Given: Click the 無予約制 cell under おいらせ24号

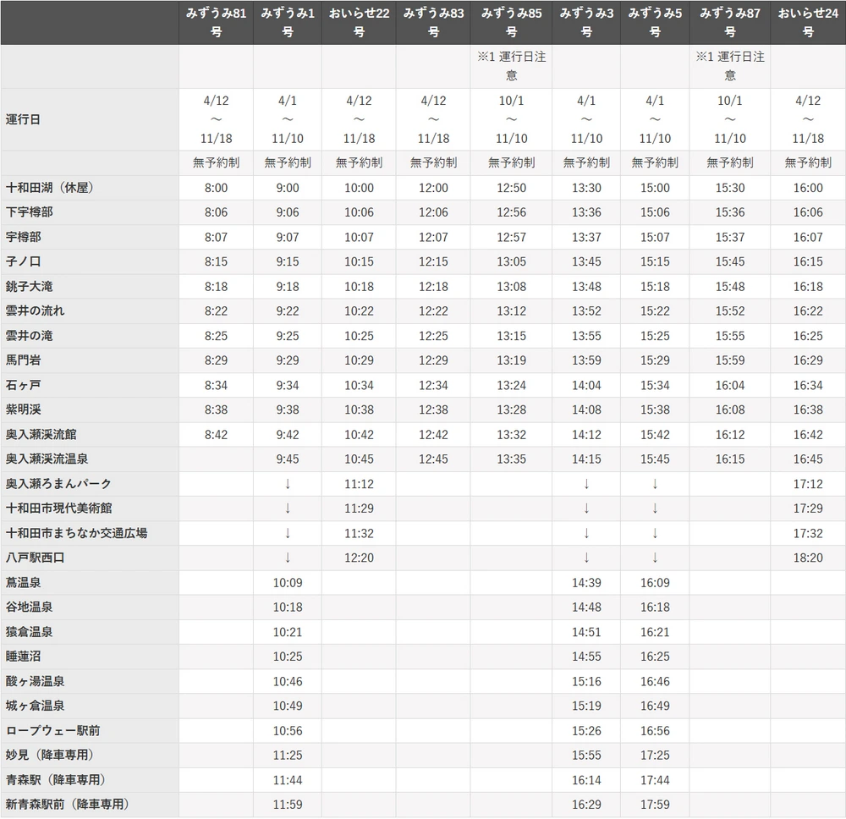Looking at the screenshot, I should [808, 162].
